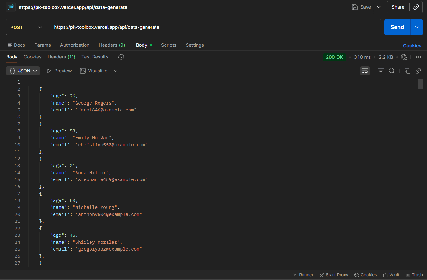Open the network info globe icon

(404, 57)
